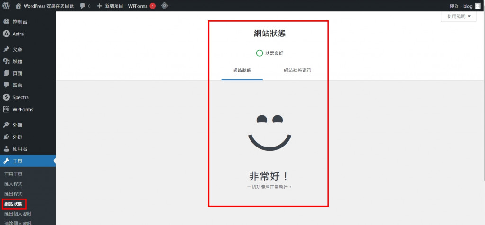Open 新增項目 in the admin bar

click(110, 6)
